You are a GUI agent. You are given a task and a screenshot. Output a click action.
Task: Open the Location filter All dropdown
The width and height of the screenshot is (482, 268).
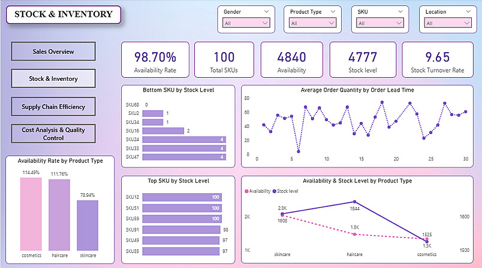(x=448, y=23)
